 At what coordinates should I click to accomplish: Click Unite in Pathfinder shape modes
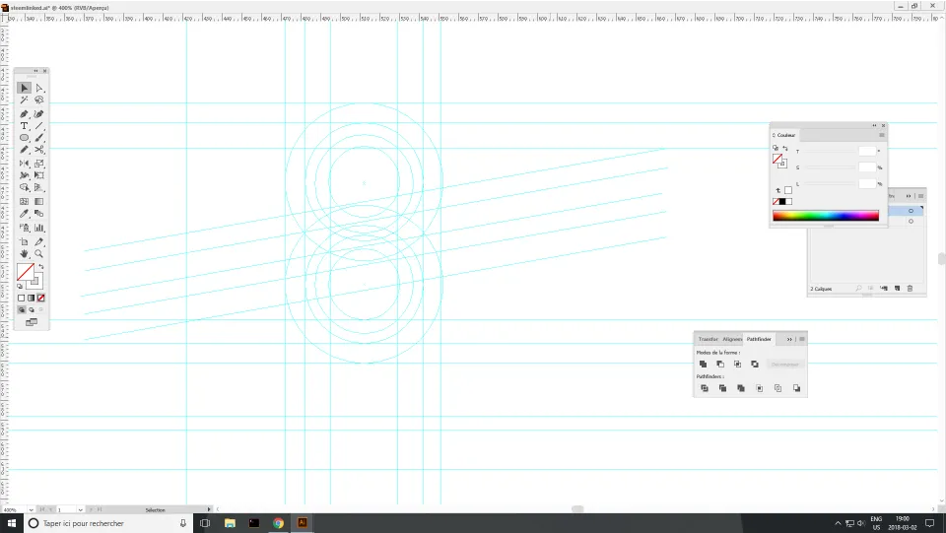703,365
